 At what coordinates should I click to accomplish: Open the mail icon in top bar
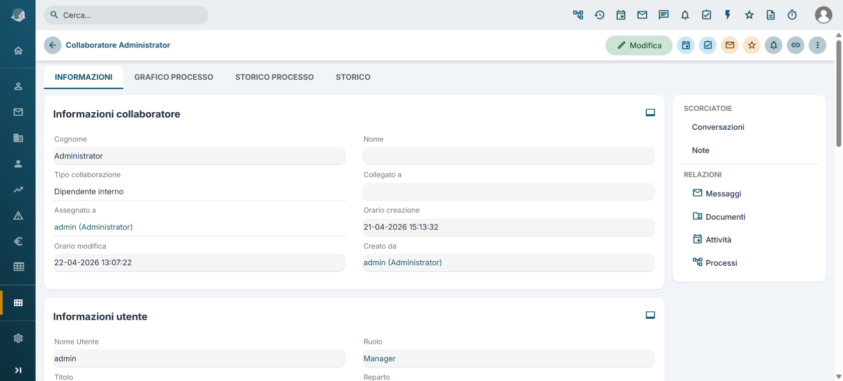coord(642,15)
